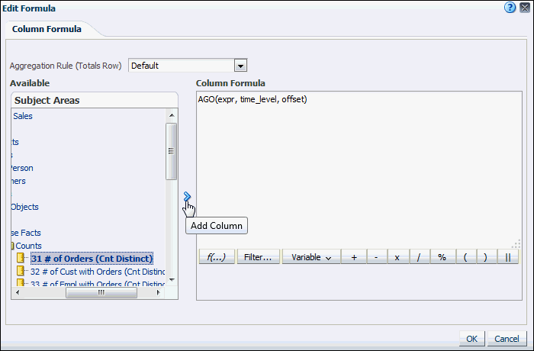Insert the minus operator
This screenshot has width=534, height=351.
[376, 257]
